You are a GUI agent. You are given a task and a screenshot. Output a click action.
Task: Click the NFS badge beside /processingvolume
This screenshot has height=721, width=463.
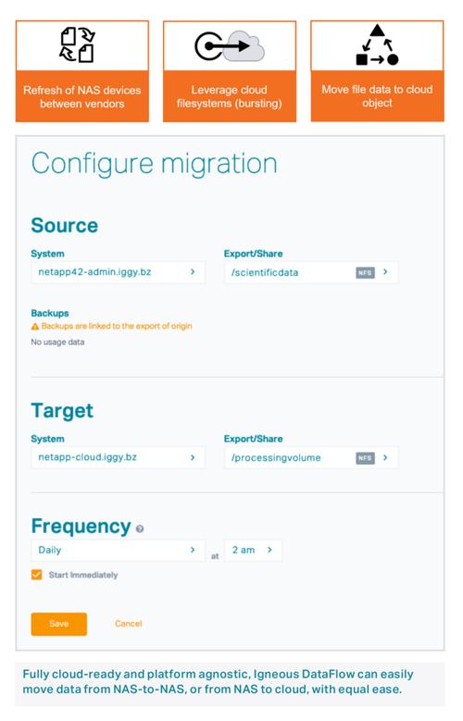[x=365, y=458]
